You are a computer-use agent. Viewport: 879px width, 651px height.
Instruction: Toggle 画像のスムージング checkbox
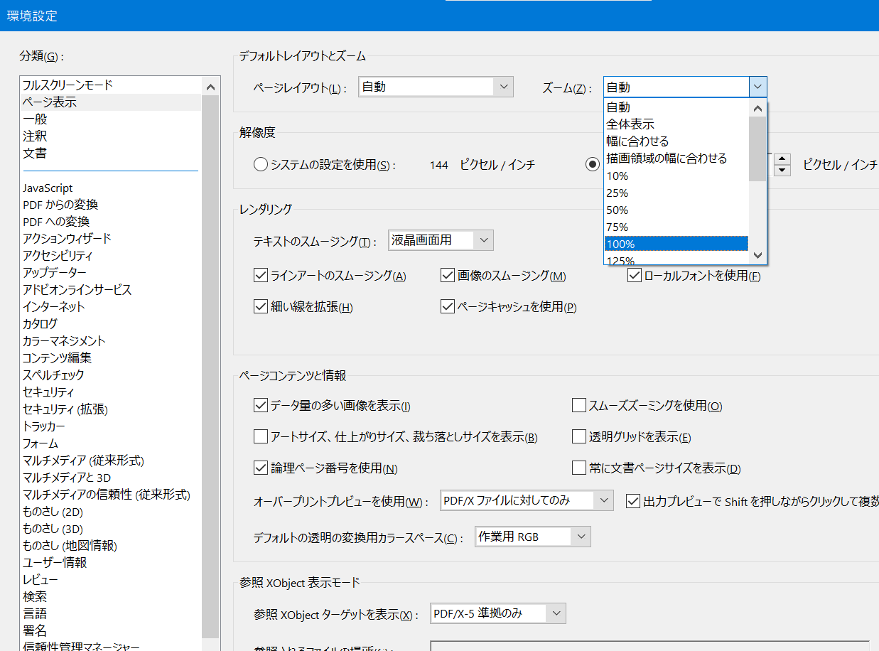447,276
